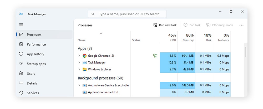
Task: Go to the Startup apps page
Action: 44,64
